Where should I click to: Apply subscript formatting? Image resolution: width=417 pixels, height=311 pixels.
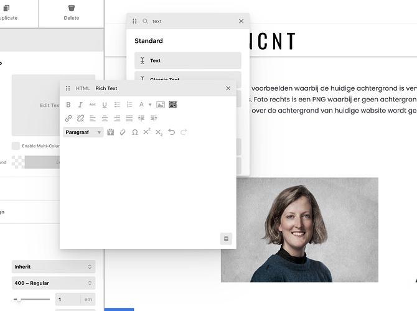[159, 132]
